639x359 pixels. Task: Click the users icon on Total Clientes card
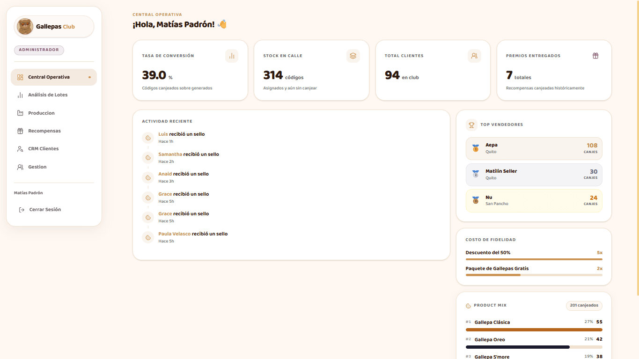(x=474, y=56)
